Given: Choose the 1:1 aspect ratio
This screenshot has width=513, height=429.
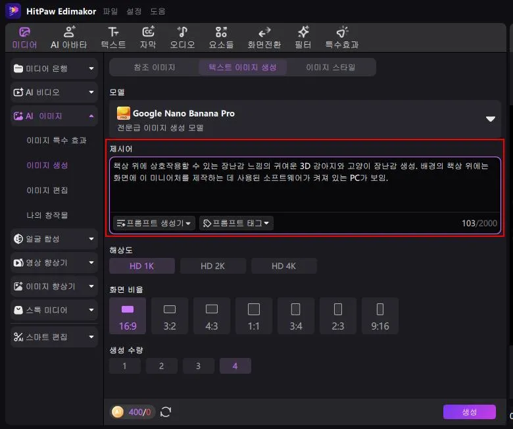Looking at the screenshot, I should (x=254, y=316).
